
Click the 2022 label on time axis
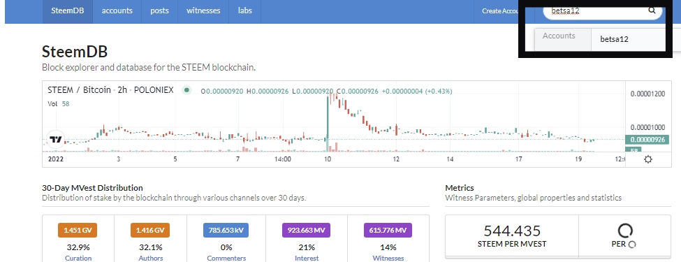tap(56, 159)
